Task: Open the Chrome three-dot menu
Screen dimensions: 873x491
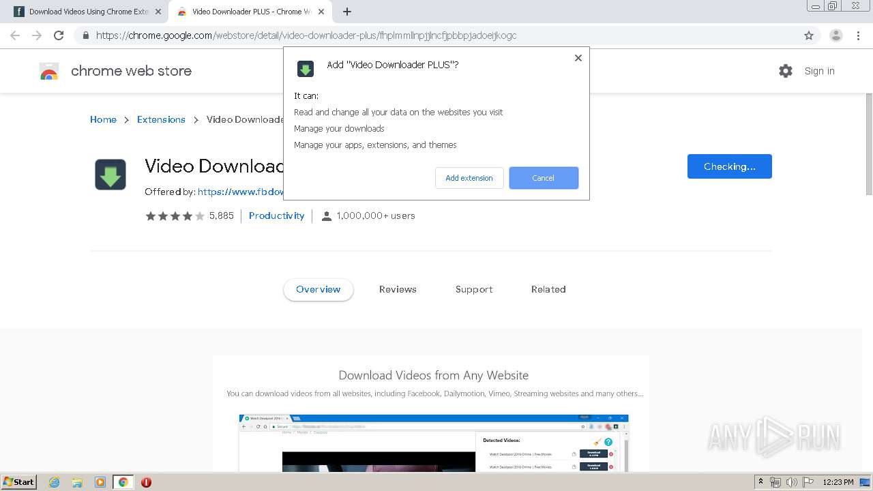Action: [x=858, y=35]
